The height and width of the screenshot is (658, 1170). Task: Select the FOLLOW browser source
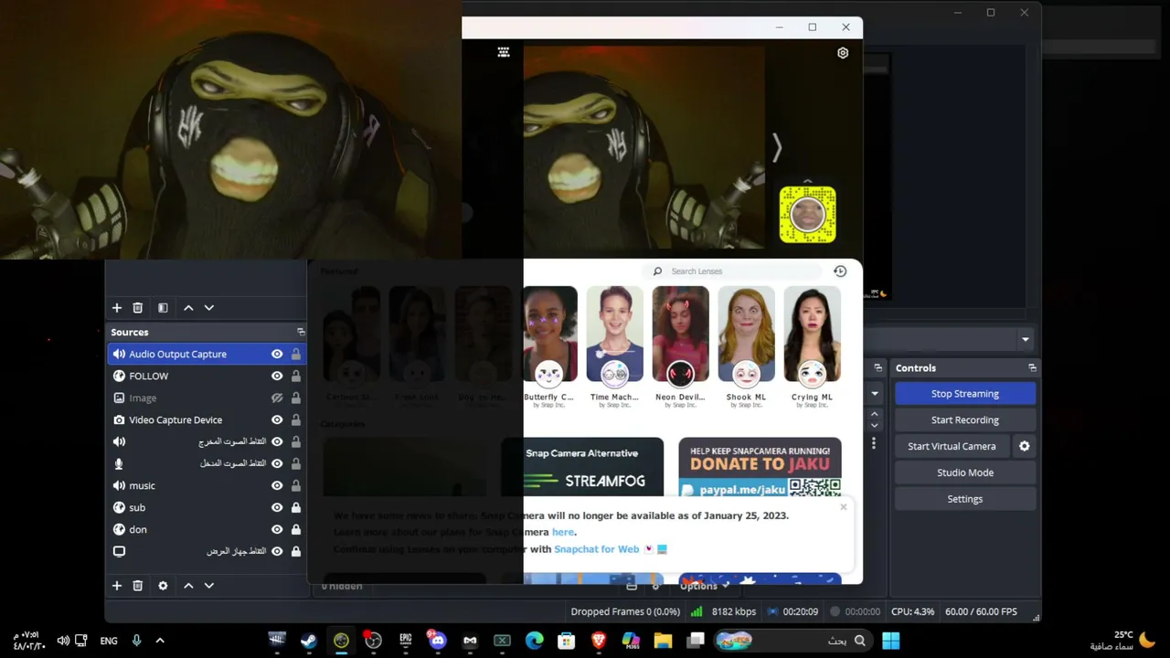pyautogui.click(x=207, y=376)
